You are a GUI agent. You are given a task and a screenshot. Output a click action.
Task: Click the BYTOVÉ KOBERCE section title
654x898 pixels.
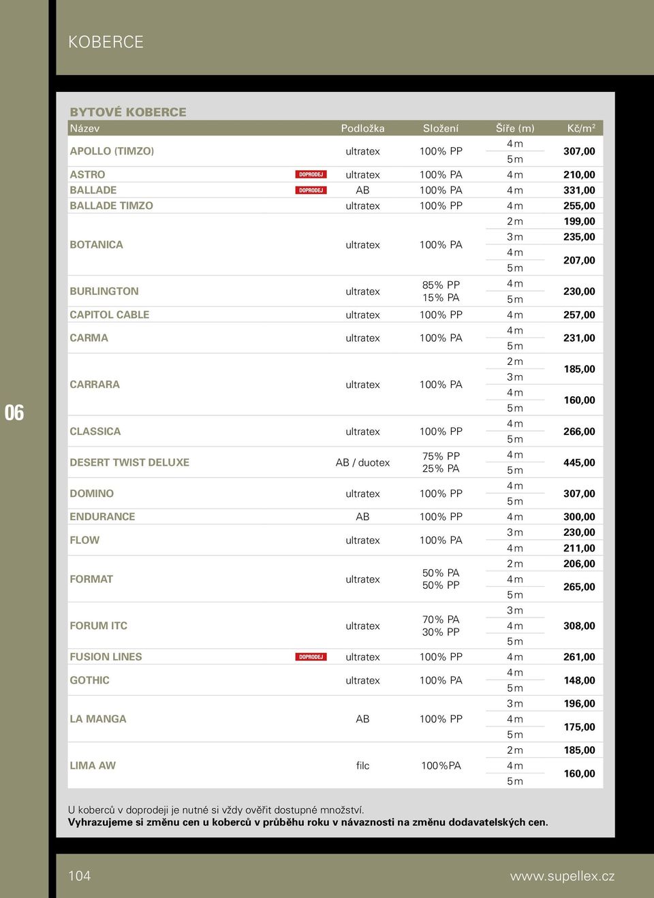(128, 112)
